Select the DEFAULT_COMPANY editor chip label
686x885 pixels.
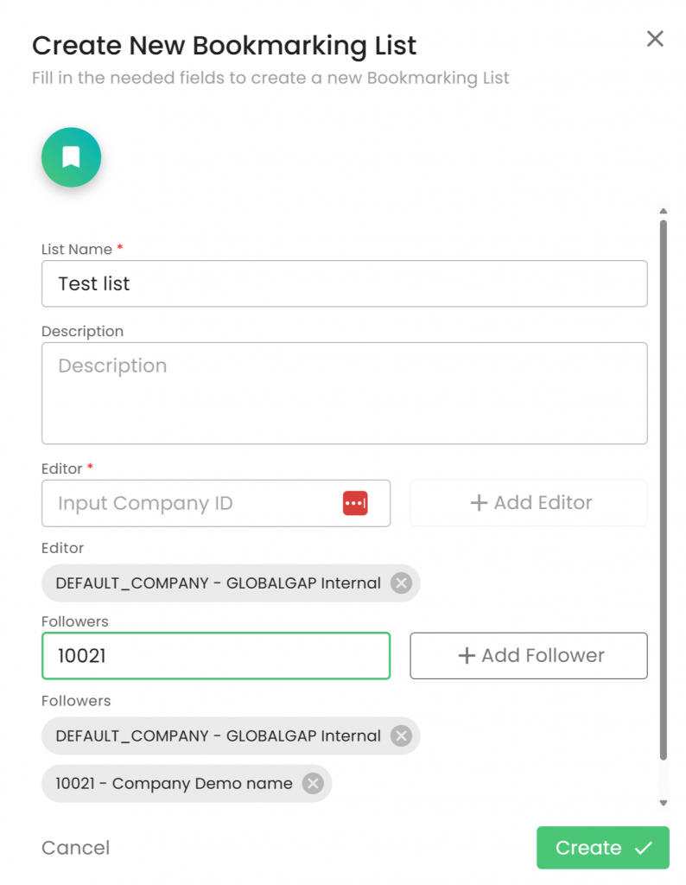coord(218,583)
